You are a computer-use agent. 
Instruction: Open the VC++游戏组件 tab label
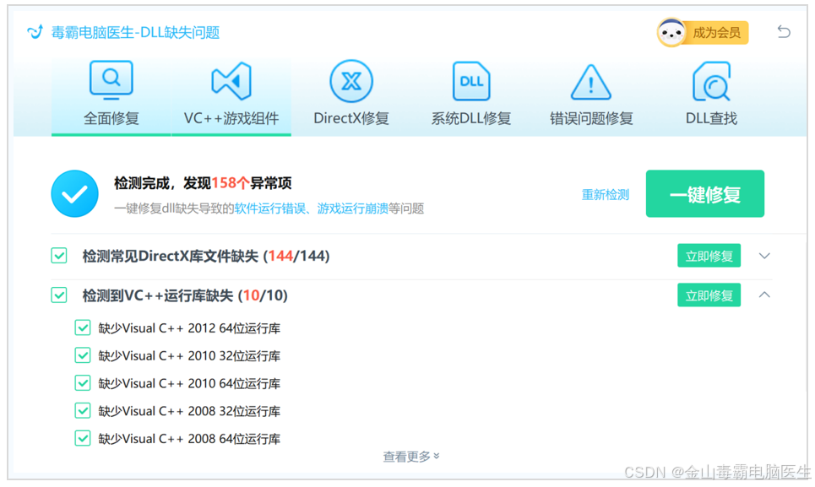coord(231,118)
